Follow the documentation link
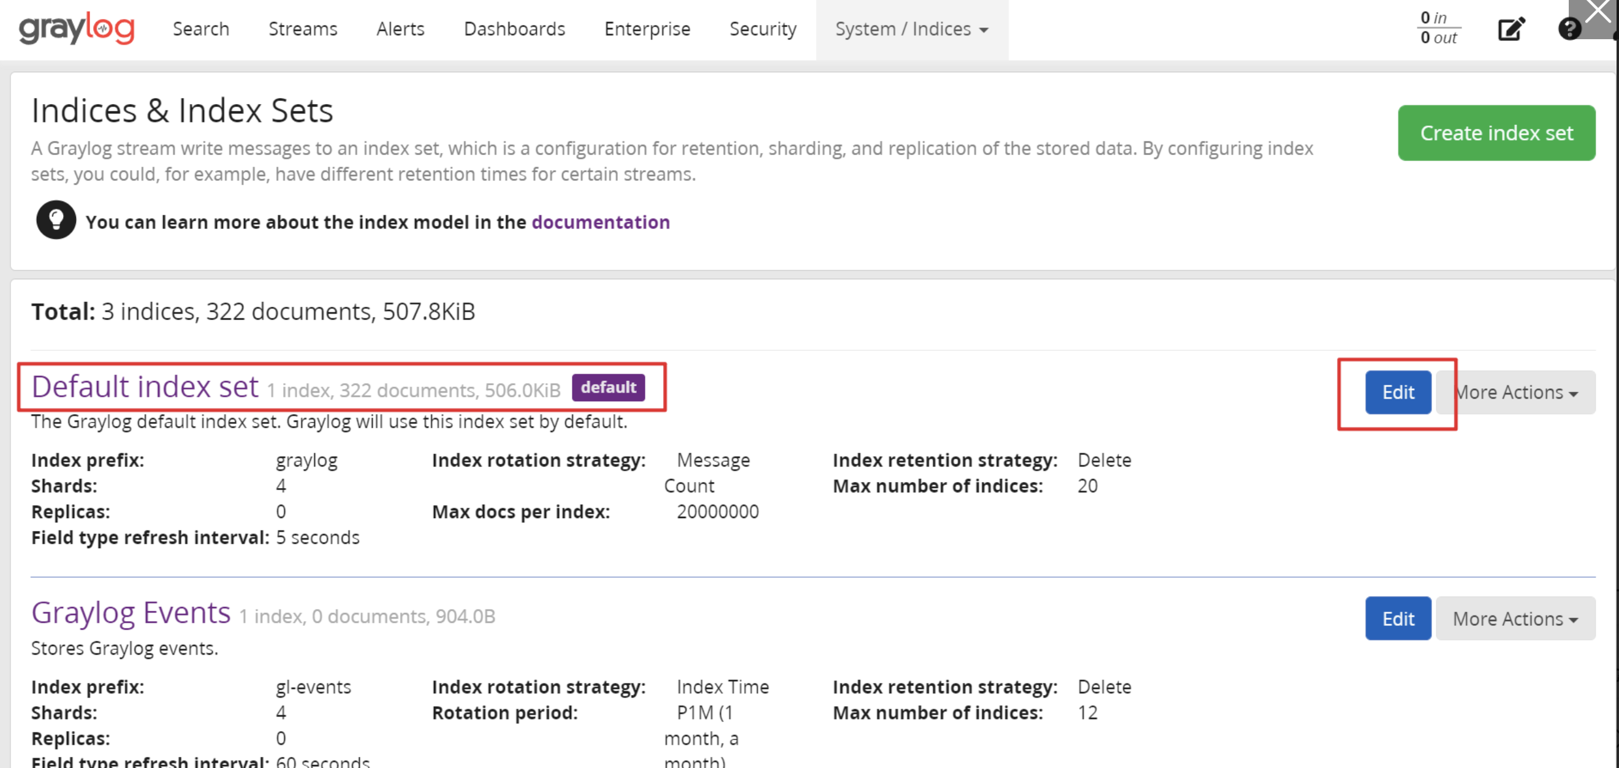1619x768 pixels. tap(600, 222)
